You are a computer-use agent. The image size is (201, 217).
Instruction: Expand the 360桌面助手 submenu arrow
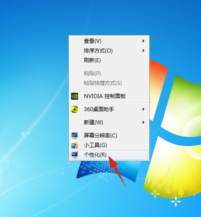click(x=144, y=109)
